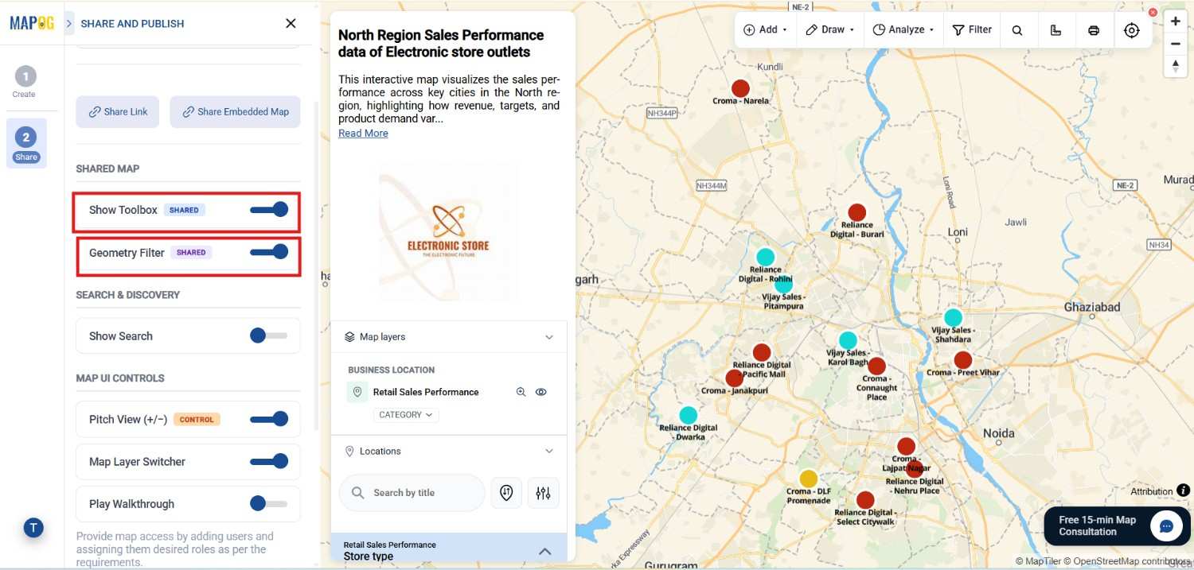
Task: Collapse the Locations section
Action: click(x=549, y=452)
